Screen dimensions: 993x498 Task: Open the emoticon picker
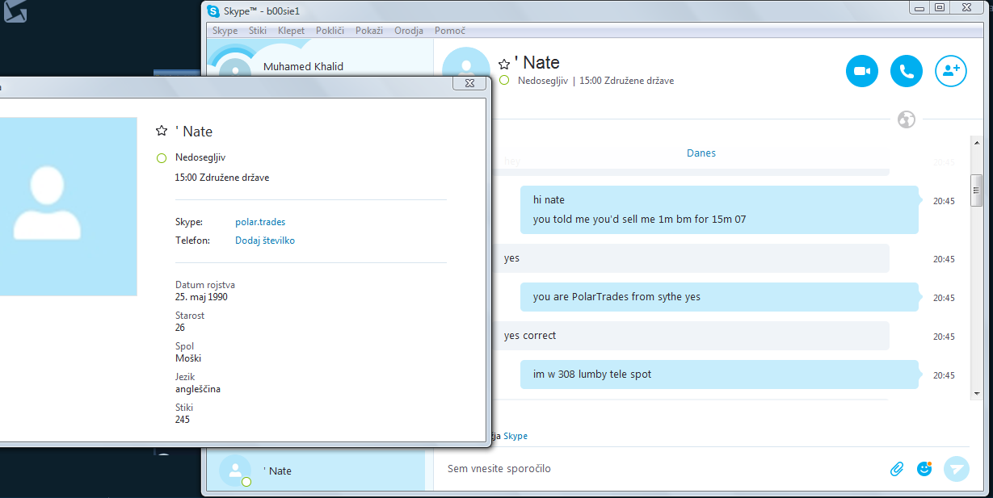[924, 468]
